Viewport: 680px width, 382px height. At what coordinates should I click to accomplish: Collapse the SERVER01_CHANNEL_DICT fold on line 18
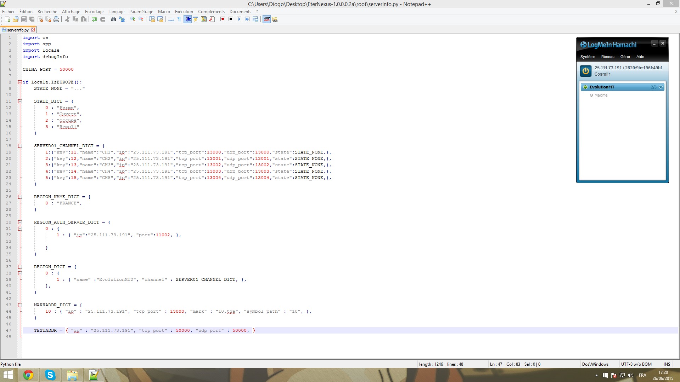pos(20,146)
